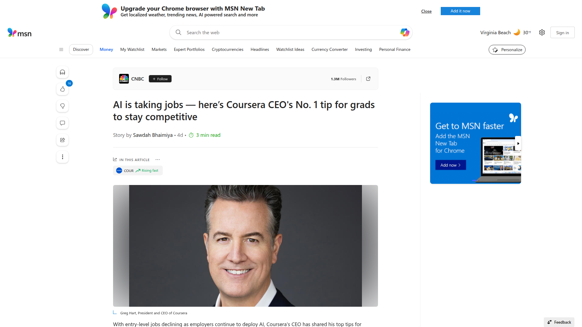The height and width of the screenshot is (327, 582).
Task: Open the Copilot icon in search bar
Action: click(405, 32)
